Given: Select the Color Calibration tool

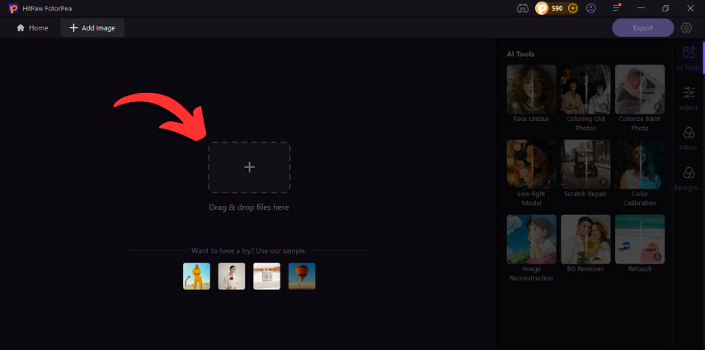Looking at the screenshot, I should coord(640,174).
